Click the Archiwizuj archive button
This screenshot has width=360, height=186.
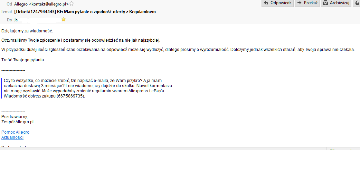click(x=336, y=3)
